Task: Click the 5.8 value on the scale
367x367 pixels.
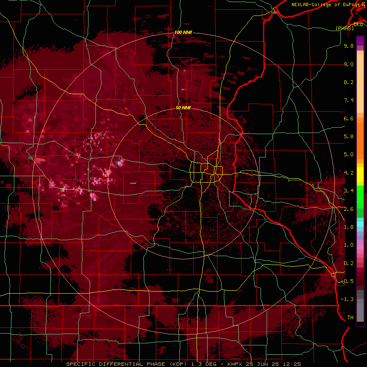Action: [x=349, y=137]
